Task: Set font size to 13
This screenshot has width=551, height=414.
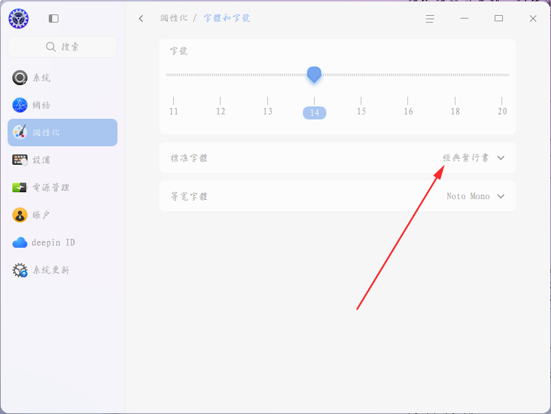Action: pyautogui.click(x=267, y=111)
